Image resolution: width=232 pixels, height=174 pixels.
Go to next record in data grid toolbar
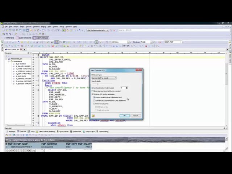pos(24,135)
